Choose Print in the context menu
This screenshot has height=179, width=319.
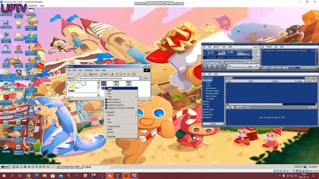pyautogui.click(x=121, y=94)
